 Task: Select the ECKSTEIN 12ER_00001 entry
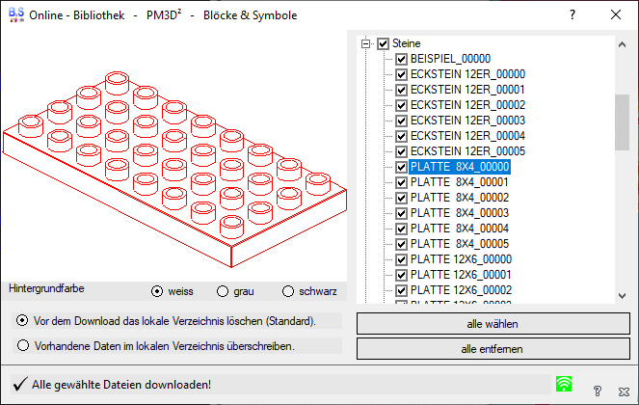pyautogui.click(x=467, y=90)
